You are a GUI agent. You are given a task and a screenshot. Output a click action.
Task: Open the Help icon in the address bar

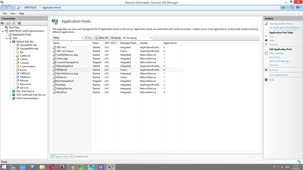[298, 7]
